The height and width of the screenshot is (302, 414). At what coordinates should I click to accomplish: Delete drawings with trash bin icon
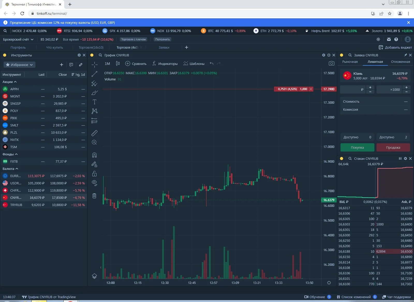(94, 196)
